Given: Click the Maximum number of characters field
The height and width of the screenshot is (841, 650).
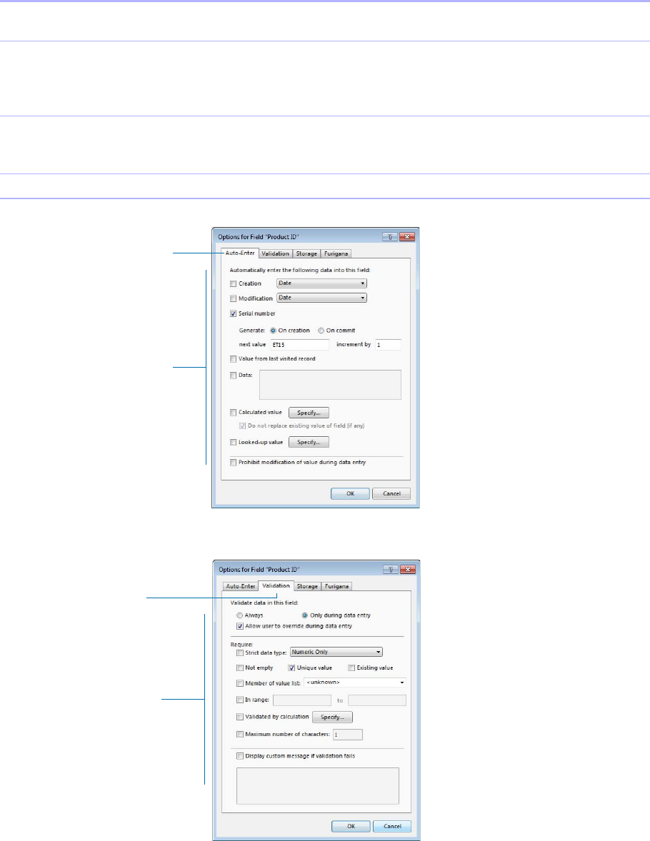Looking at the screenshot, I should point(348,734).
